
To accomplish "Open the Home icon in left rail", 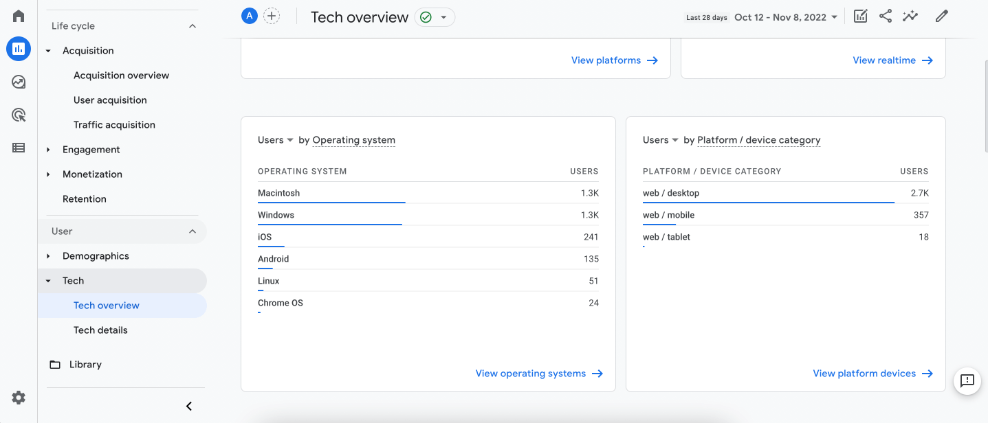I will coord(19,16).
